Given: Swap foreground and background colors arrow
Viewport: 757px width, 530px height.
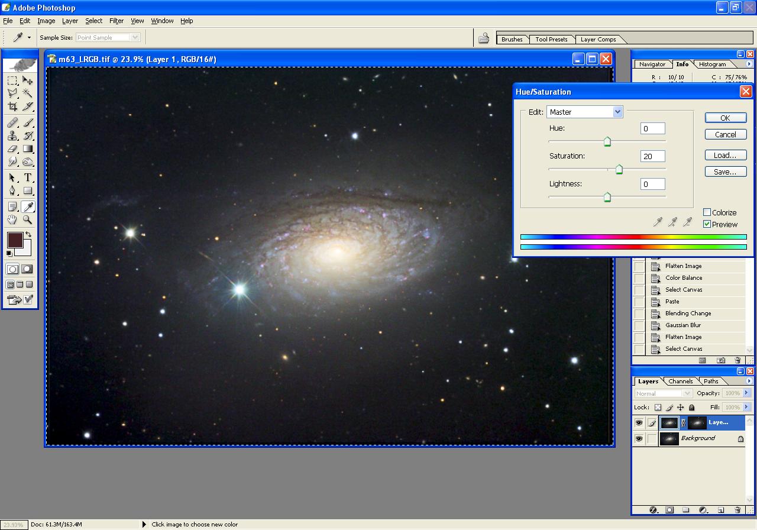Looking at the screenshot, I should click(x=28, y=235).
